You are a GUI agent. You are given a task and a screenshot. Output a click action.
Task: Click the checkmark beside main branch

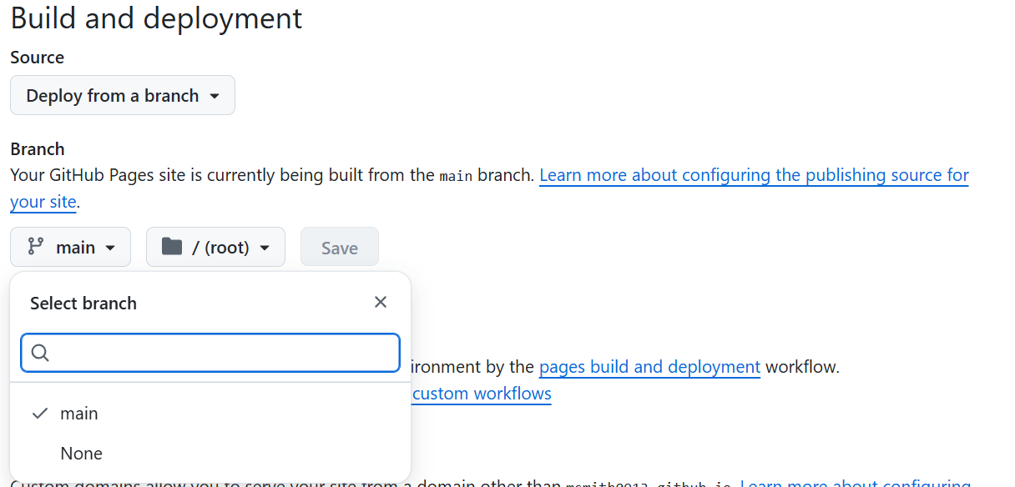click(39, 414)
